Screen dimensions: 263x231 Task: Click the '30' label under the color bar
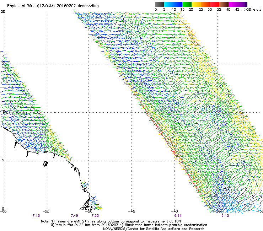(x=210, y=10)
